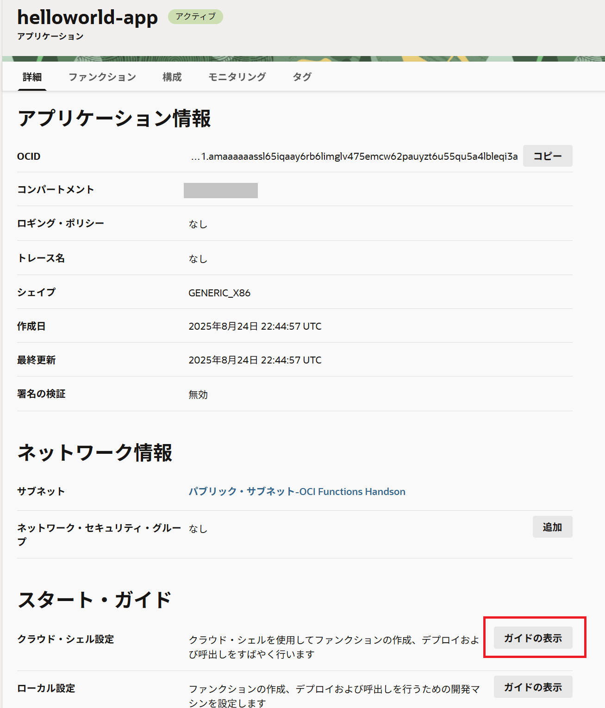Click the アクティブ status badge
This screenshot has height=708, width=605.
pos(195,17)
